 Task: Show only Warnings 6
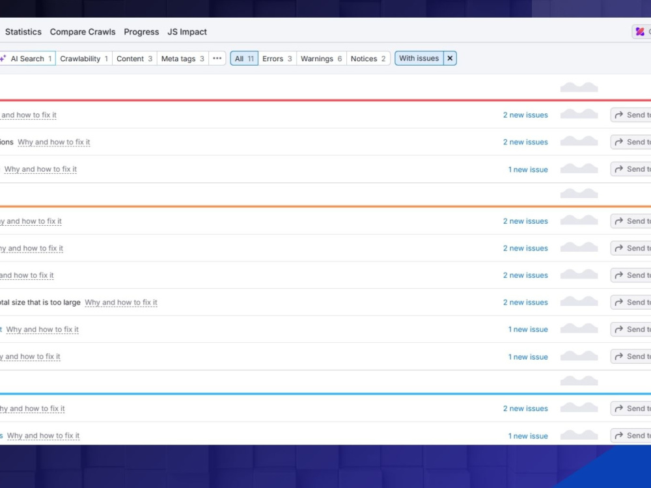[321, 59]
